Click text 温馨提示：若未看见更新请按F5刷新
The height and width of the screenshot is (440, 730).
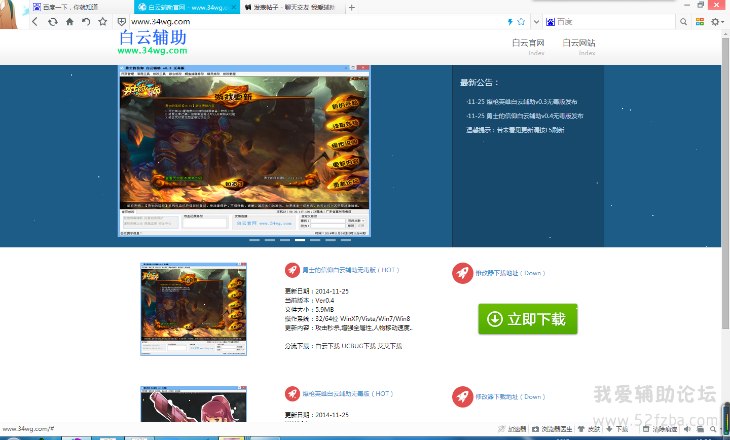click(515, 130)
